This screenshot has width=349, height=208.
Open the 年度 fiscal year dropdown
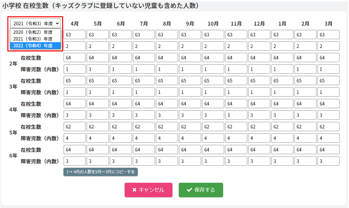point(35,23)
